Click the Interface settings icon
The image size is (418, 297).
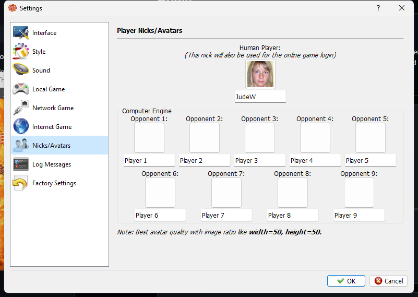[21, 33]
